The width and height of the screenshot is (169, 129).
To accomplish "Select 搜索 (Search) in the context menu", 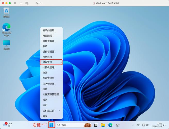I will click(52, 100).
